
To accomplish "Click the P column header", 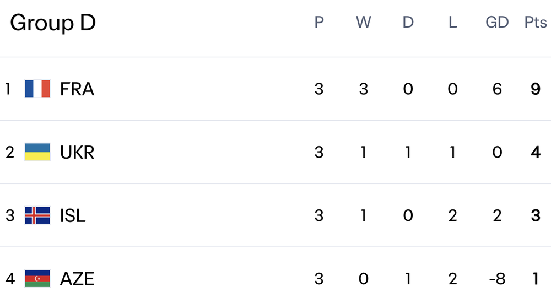I will [x=319, y=23].
